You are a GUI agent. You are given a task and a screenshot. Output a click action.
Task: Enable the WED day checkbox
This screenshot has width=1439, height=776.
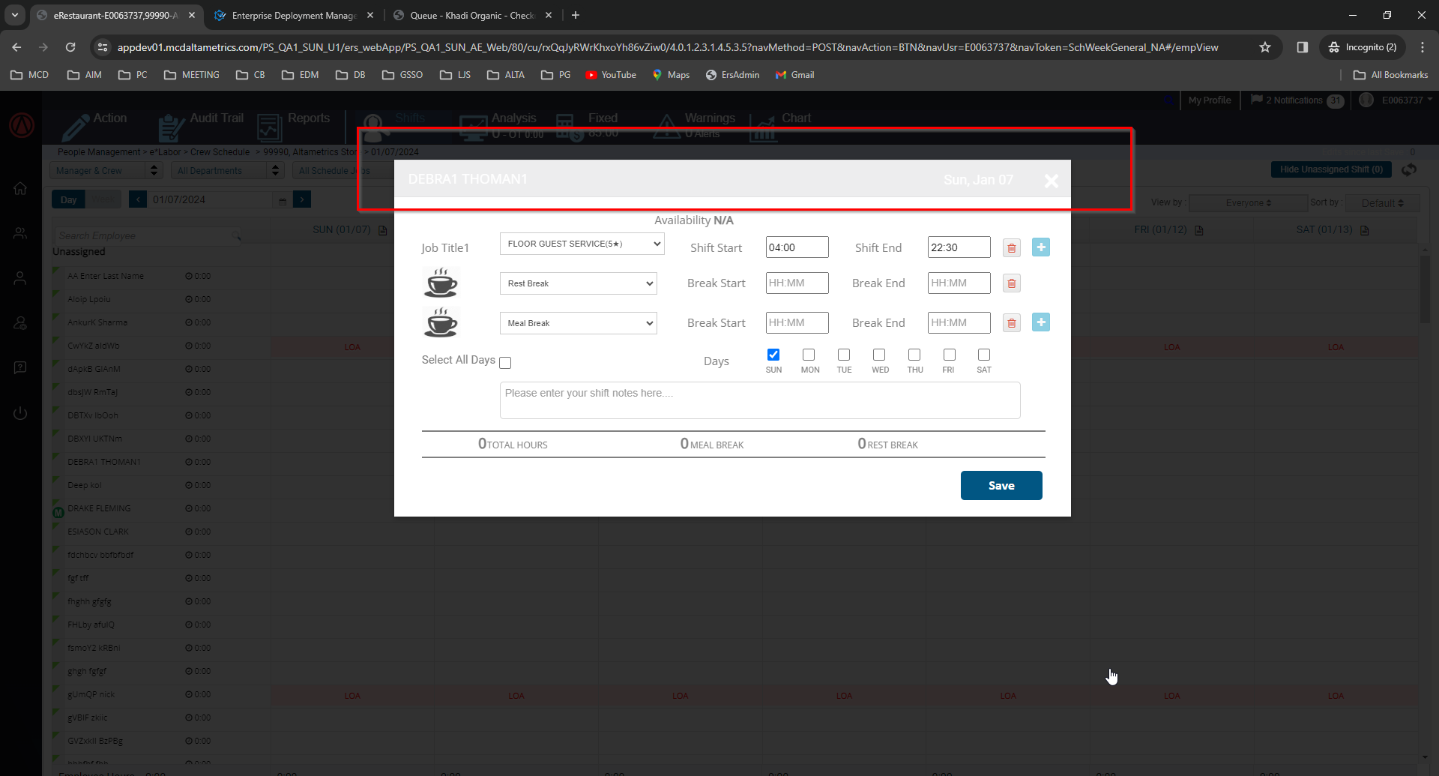879,355
